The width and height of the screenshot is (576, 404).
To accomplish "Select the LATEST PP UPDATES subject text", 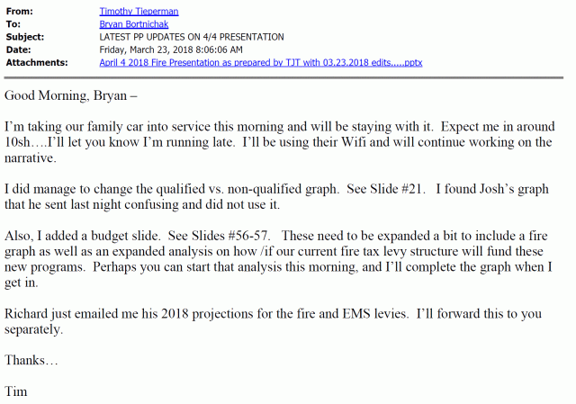I will coord(191,37).
